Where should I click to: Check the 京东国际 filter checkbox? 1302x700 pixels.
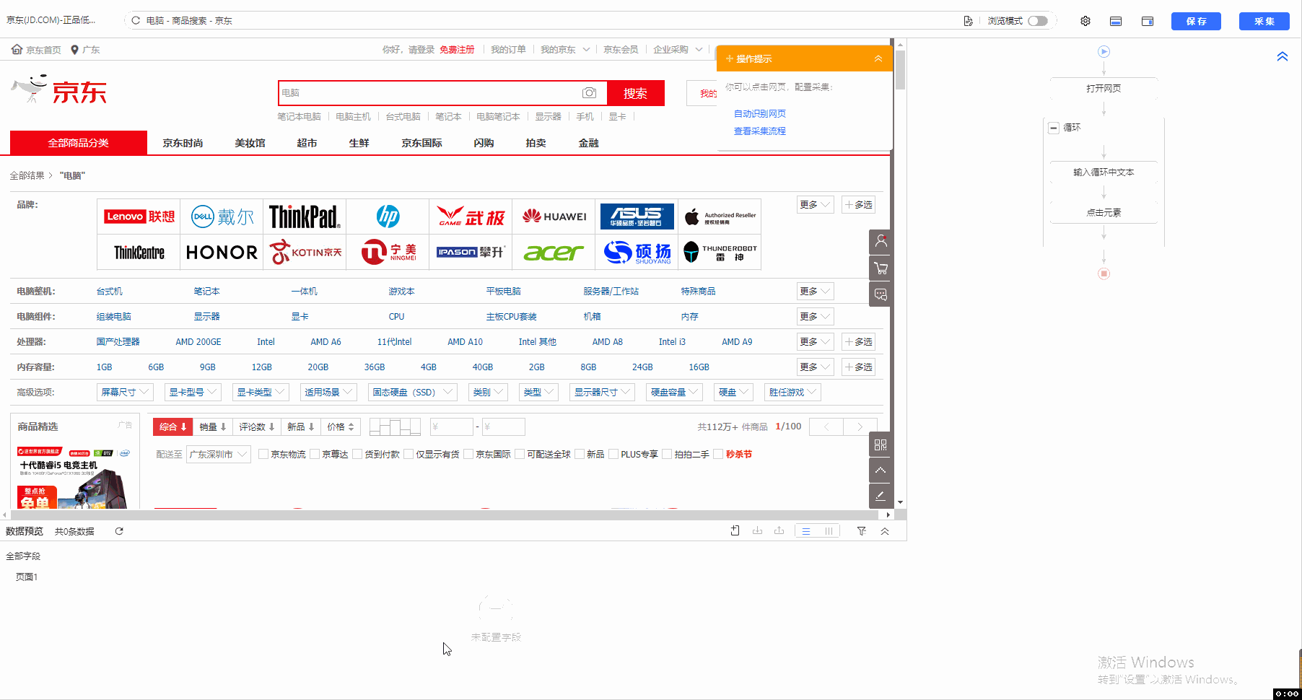point(468,454)
